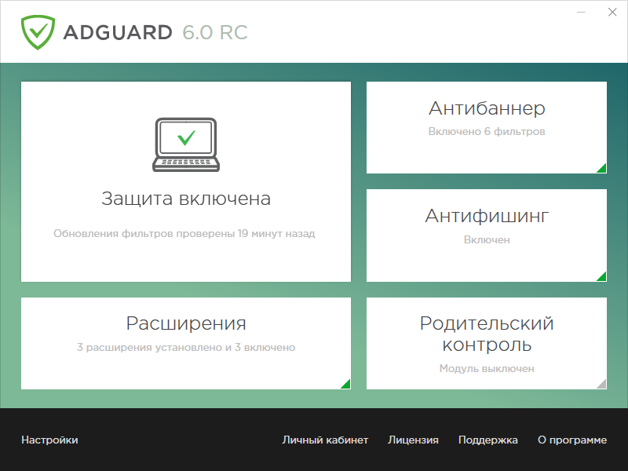Click '3 расширения установлено и 3 включено'
Image resolution: width=628 pixels, height=471 pixels.
(x=186, y=347)
